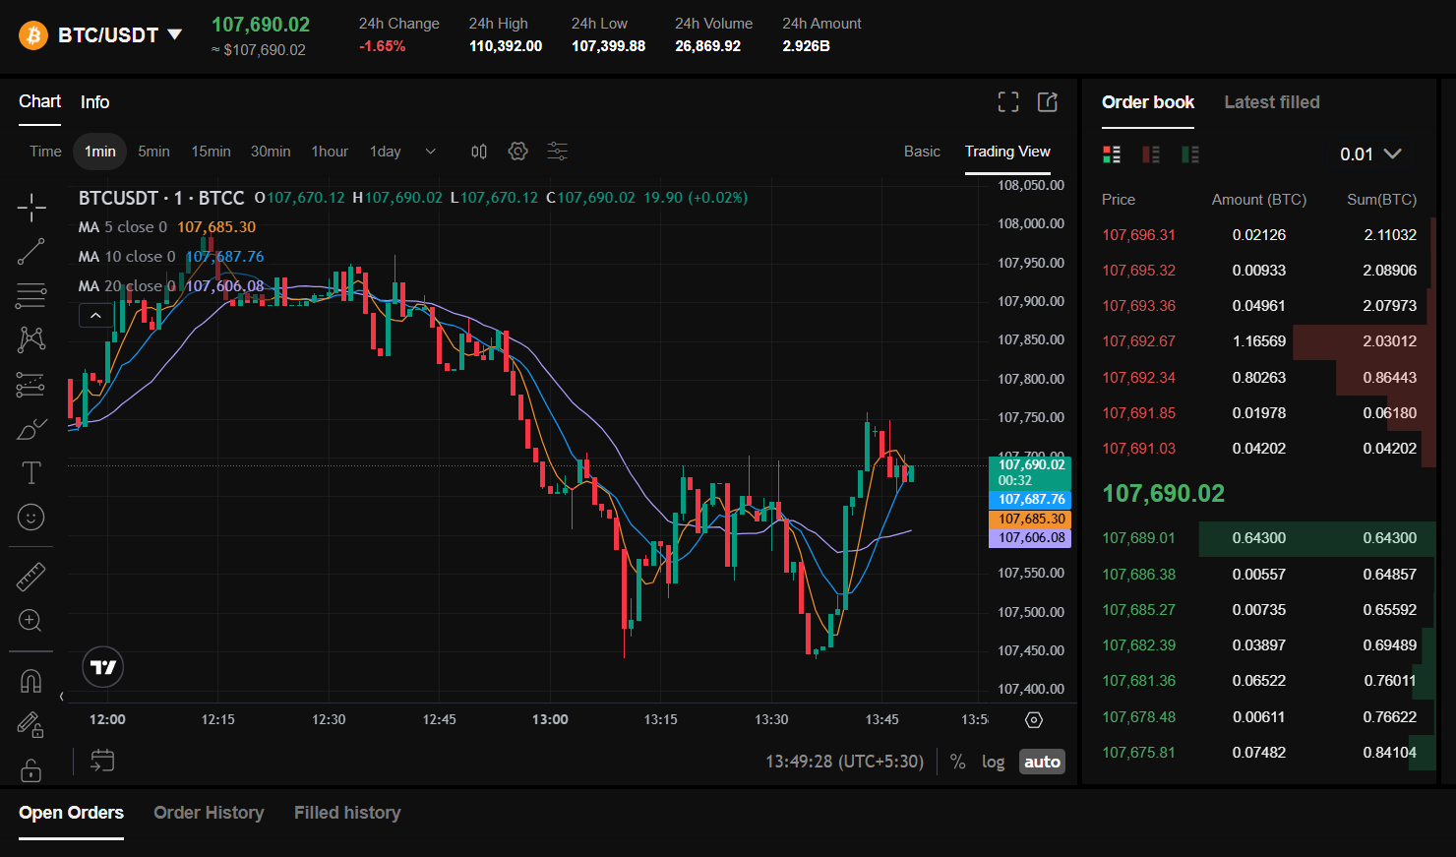This screenshot has height=857, width=1456.
Task: Select the text annotation tool
Action: point(30,472)
